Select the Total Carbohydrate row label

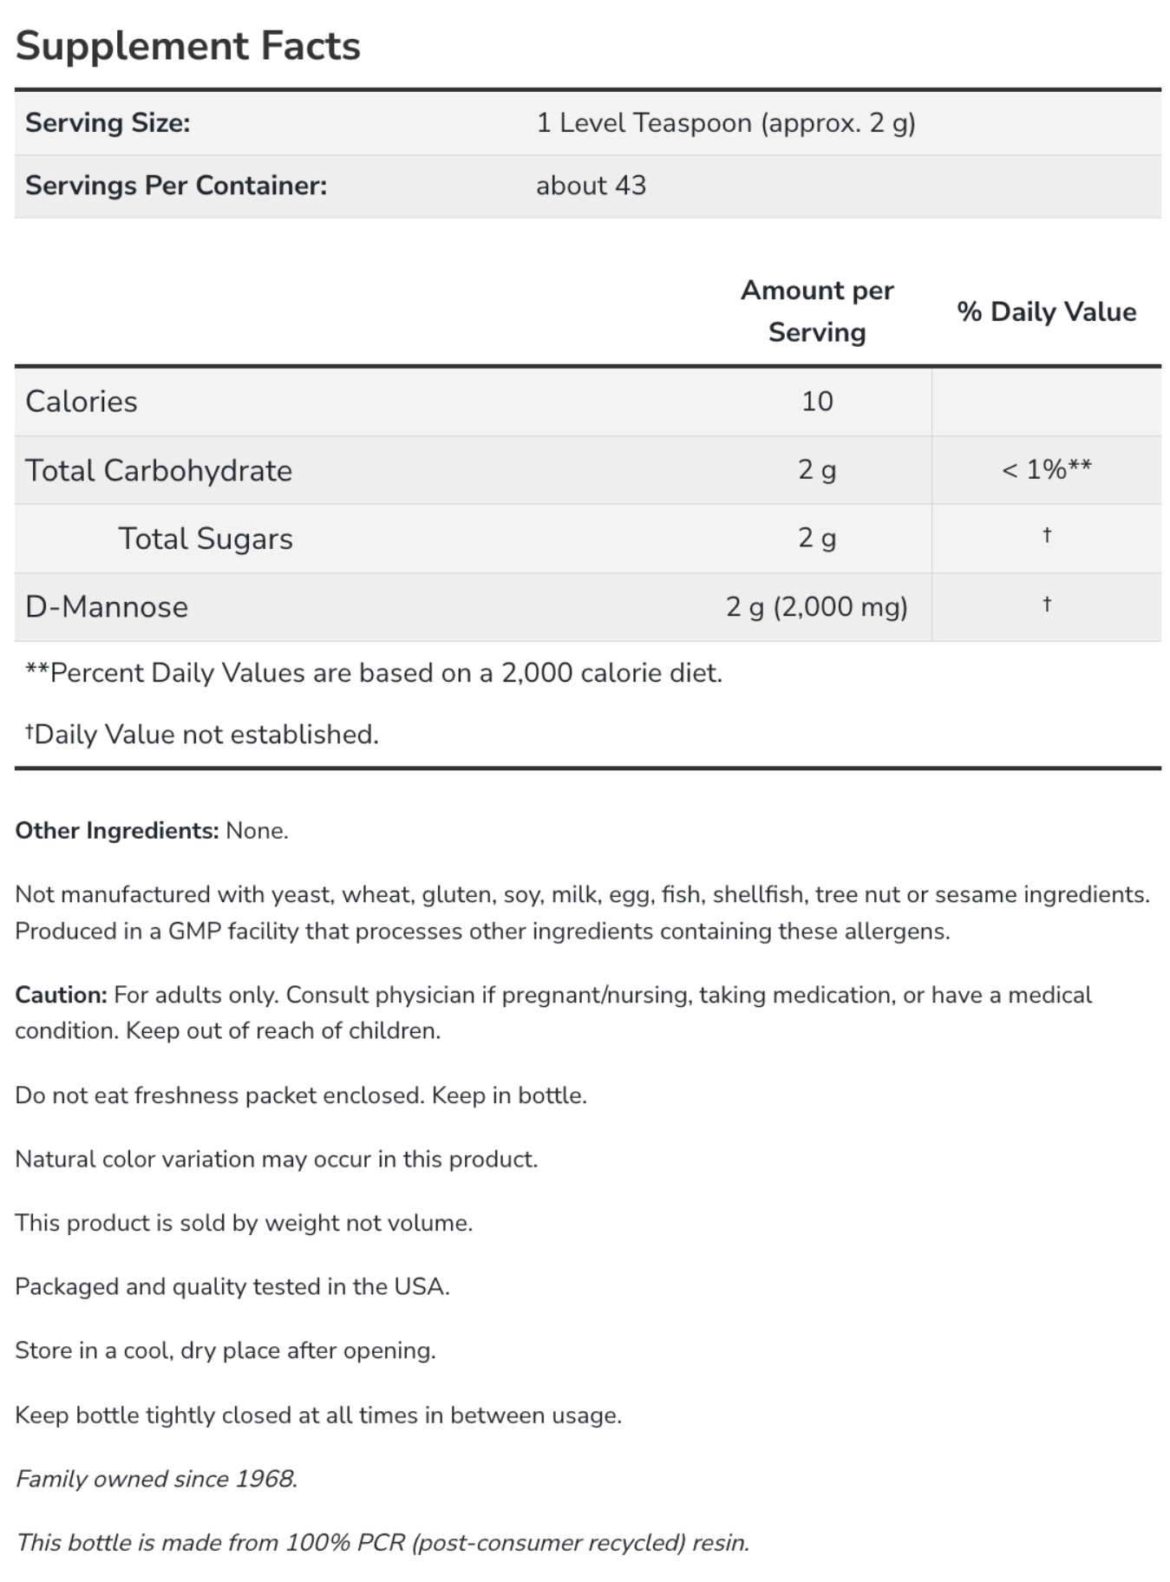[159, 470]
